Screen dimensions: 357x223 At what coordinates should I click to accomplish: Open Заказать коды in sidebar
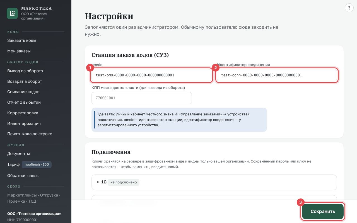(22, 40)
